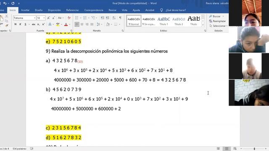
Task: Open numbering list dropdown arrow
Action: click(89, 18)
